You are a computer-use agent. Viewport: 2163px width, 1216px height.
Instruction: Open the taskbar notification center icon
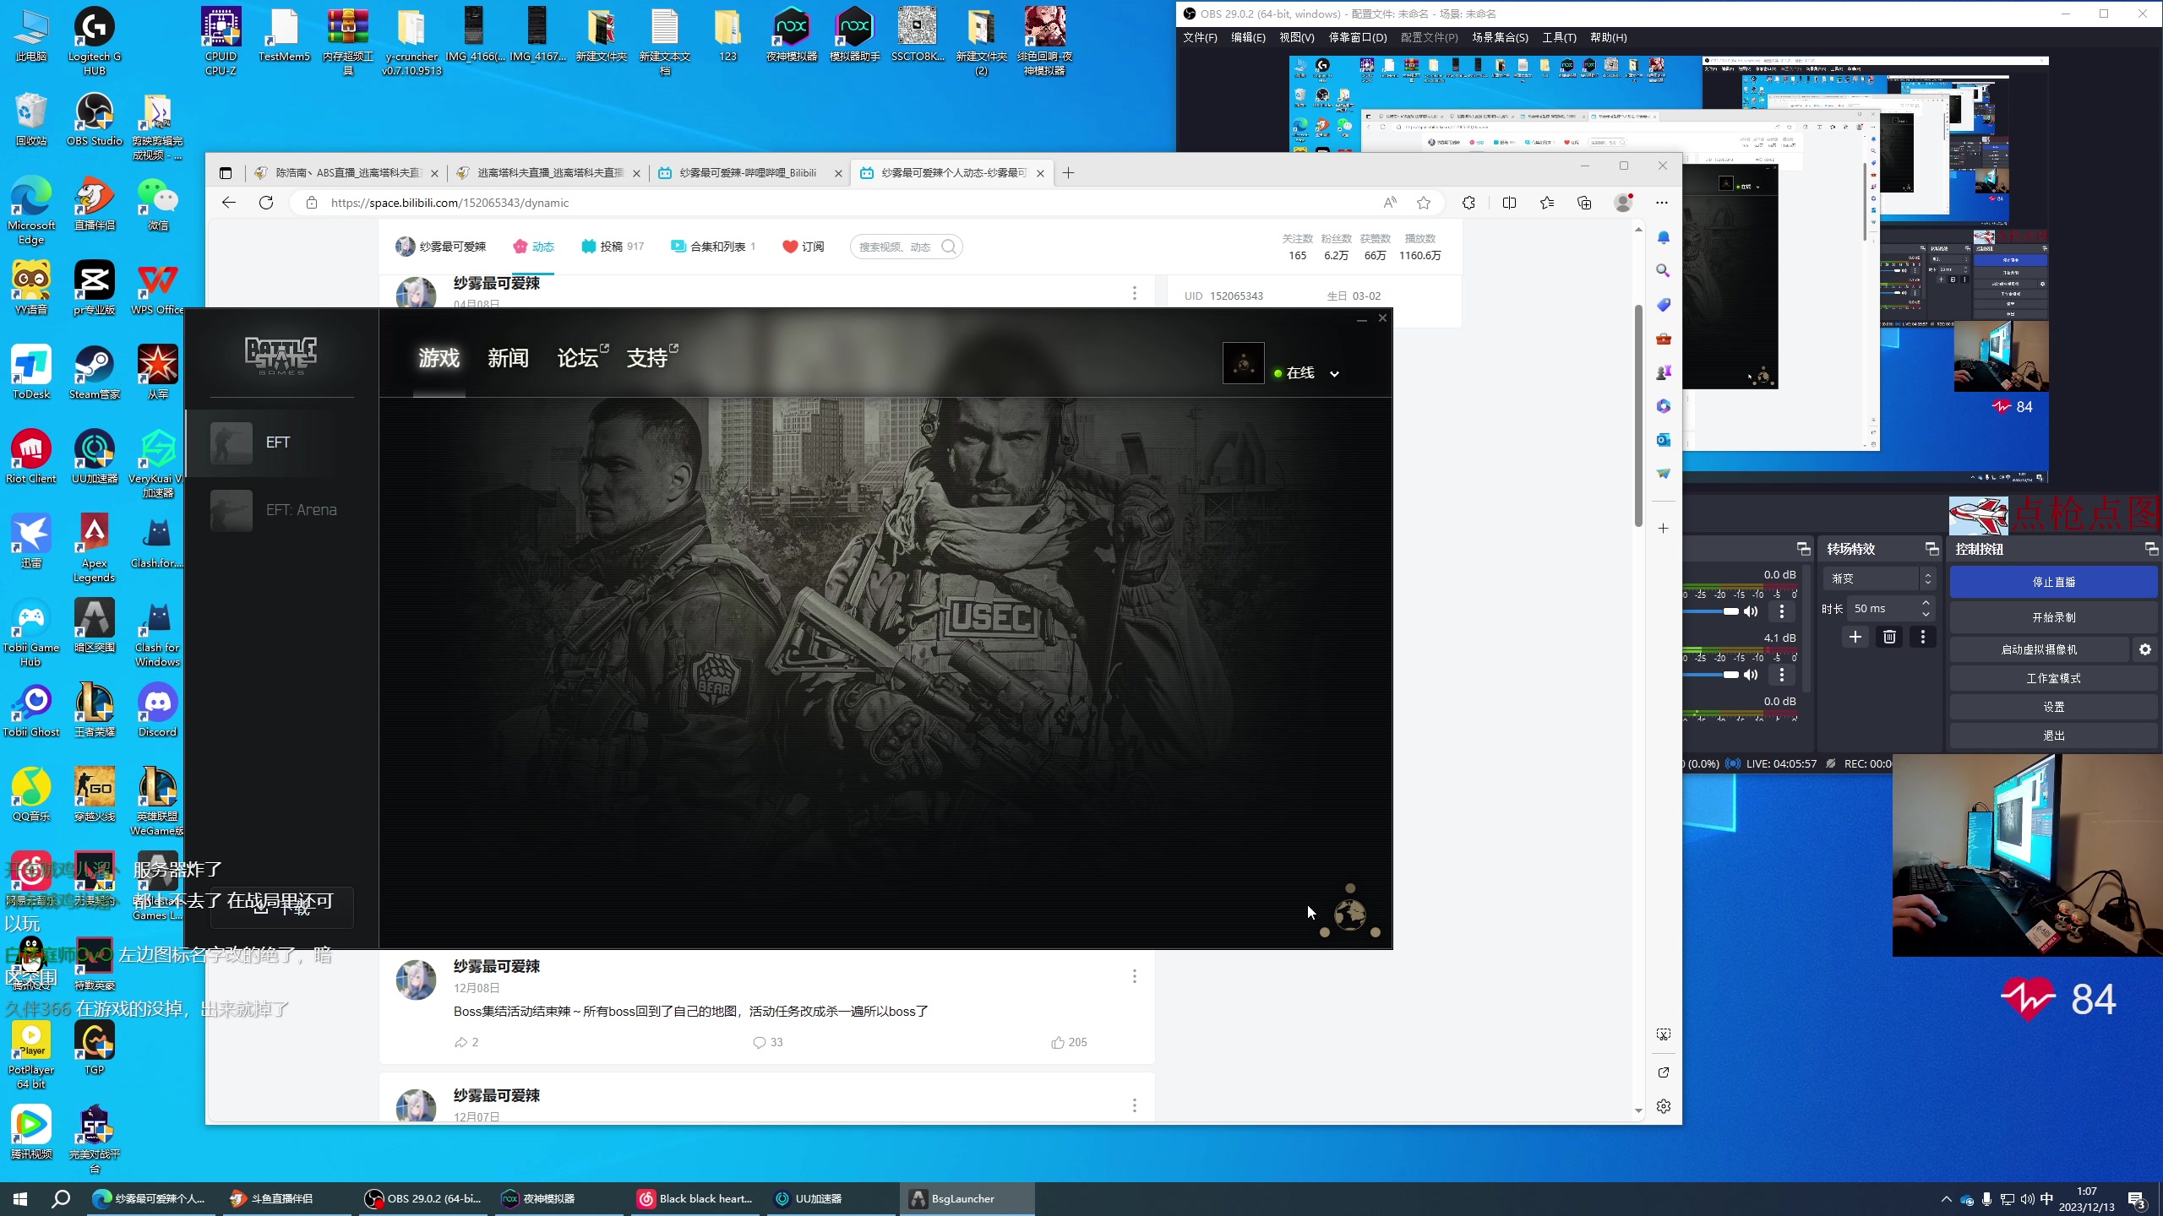click(2137, 1199)
